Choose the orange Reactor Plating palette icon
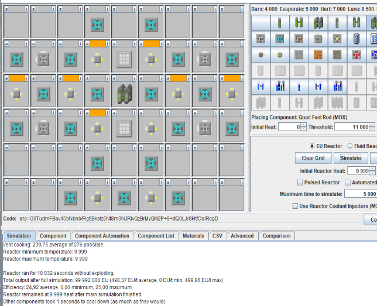377x306 pixels. pyautogui.click(x=318, y=55)
